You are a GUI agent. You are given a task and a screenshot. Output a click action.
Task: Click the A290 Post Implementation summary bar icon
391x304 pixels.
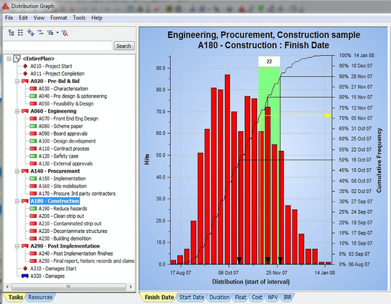tap(25, 246)
